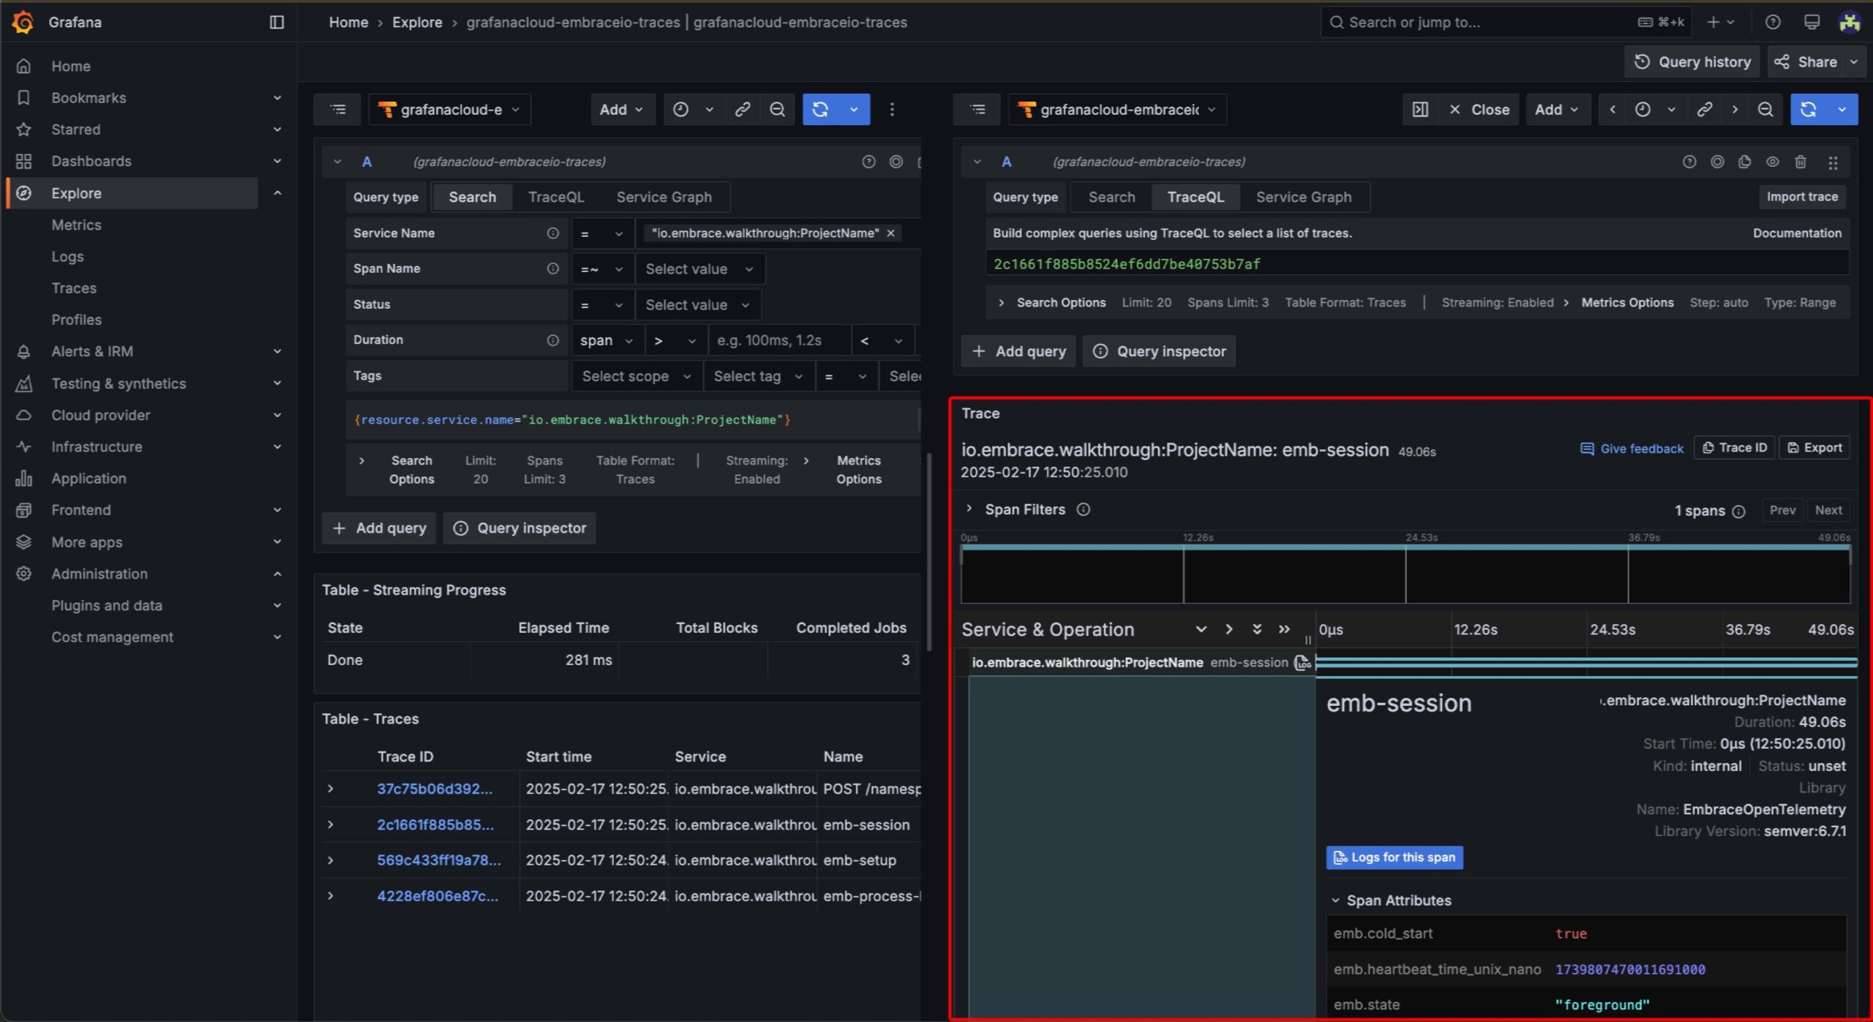Open Explore in sidebar
This screenshot has height=1022, width=1873.
coord(132,193)
